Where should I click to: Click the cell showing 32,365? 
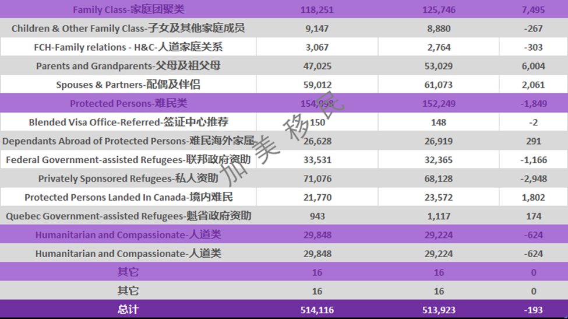tap(439, 160)
